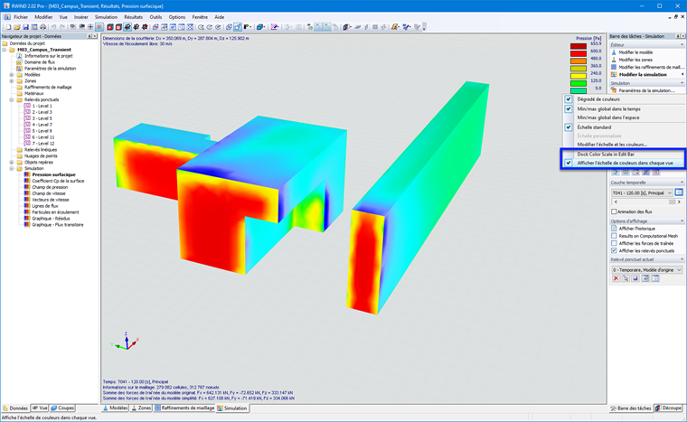Click the Modifier les raffinements de maillage icon

click(x=614, y=67)
